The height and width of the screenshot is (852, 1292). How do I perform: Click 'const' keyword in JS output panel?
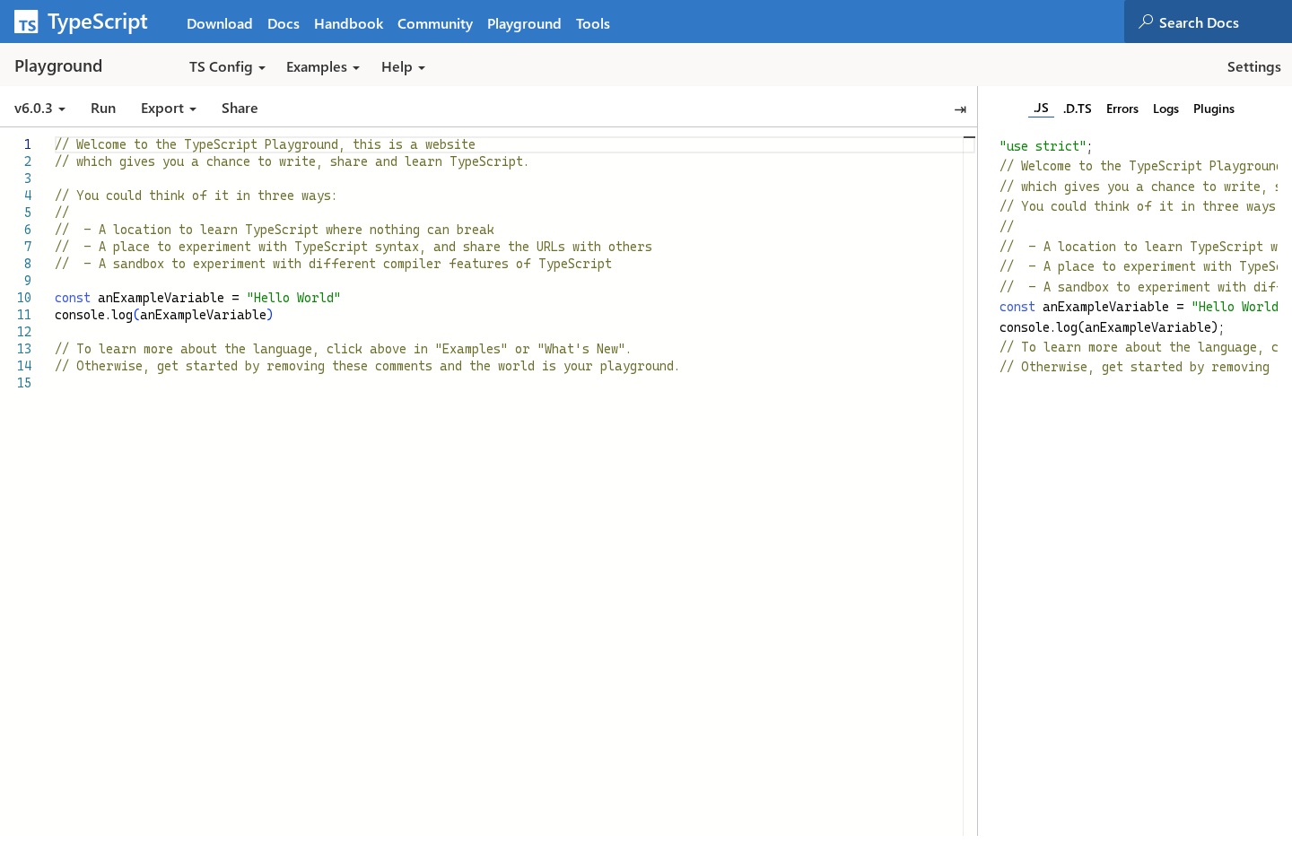coord(1017,307)
